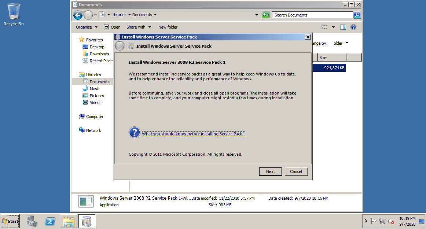Screen dimensions: 426x229
Task: Select the Pictures library
Action: click(x=97, y=96)
